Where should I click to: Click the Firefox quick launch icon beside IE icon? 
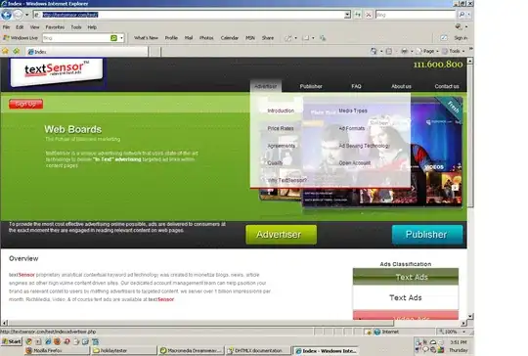(x=57, y=341)
